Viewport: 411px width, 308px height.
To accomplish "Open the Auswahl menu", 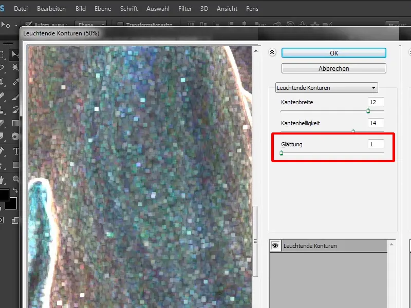I will pyautogui.click(x=158, y=9).
